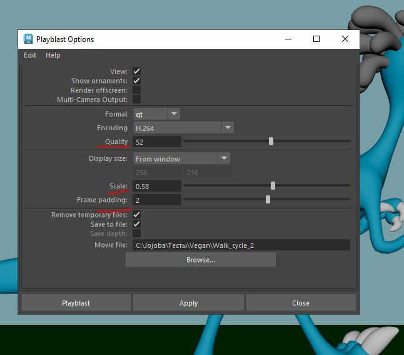Click the Playblast button
The height and width of the screenshot is (355, 404).
click(x=76, y=302)
